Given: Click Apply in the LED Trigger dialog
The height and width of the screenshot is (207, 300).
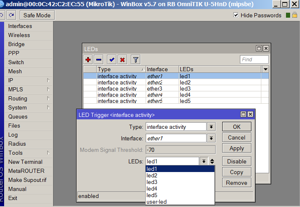Looking at the screenshot, I should click(237, 148).
